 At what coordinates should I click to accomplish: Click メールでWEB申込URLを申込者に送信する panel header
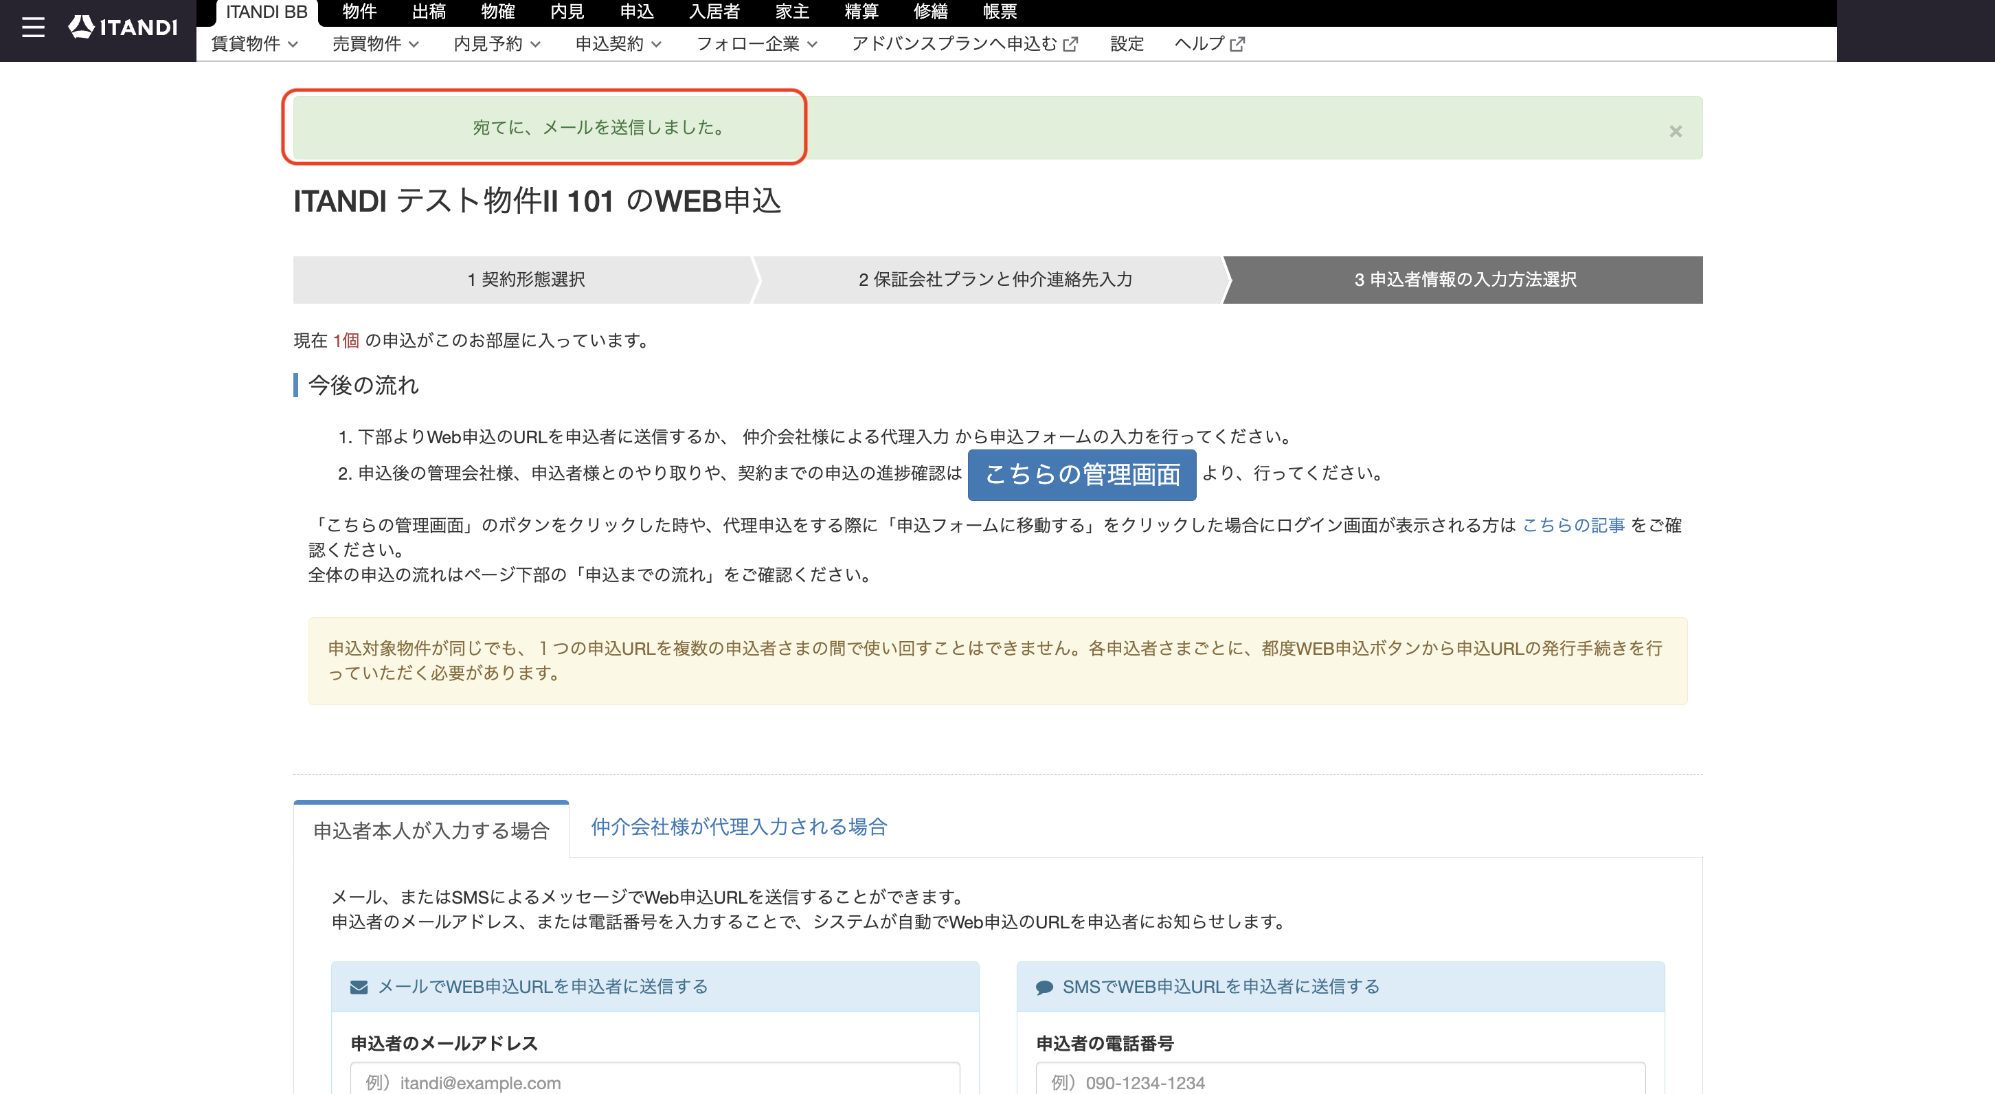point(655,987)
